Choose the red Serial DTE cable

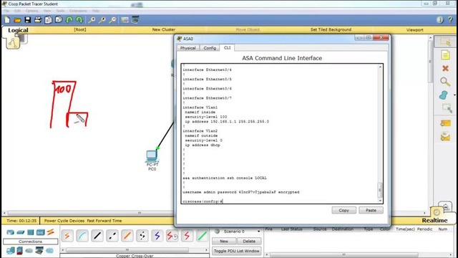(x=187, y=236)
